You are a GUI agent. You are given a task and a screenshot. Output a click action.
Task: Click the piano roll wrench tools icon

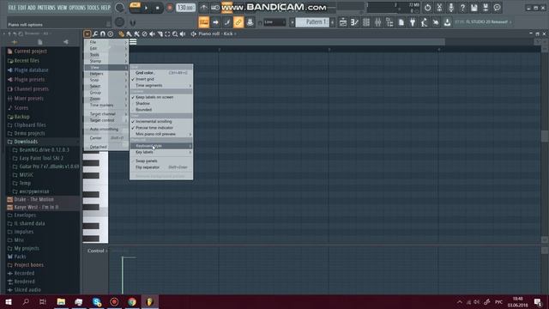[x=95, y=34]
